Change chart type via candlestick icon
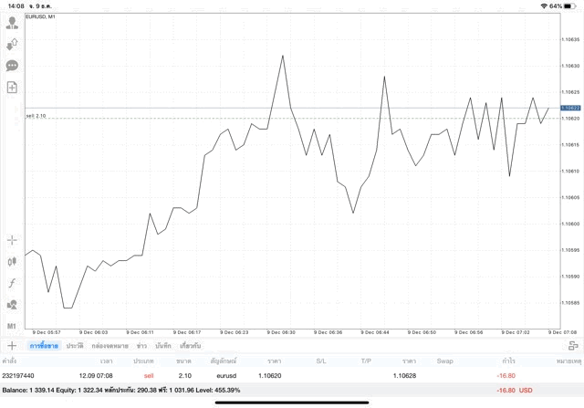 (12, 262)
